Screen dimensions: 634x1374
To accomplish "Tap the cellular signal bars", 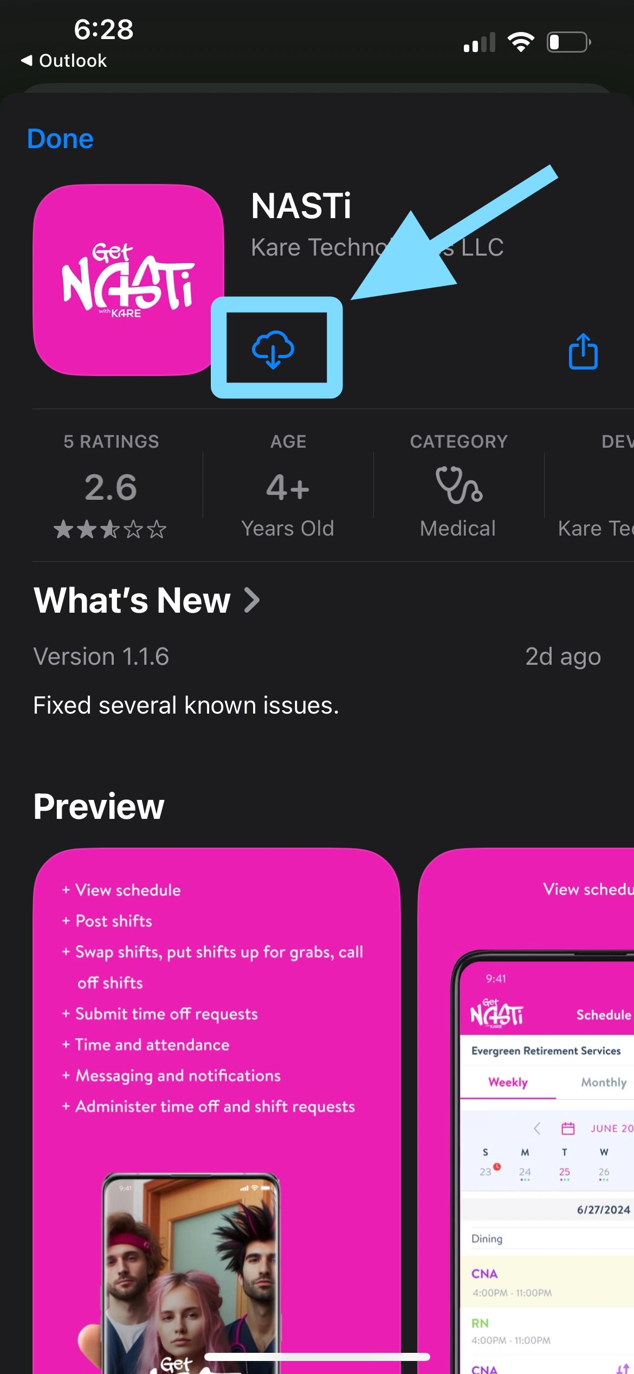I will coord(480,42).
